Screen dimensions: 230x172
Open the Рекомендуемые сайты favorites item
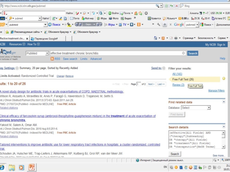coord(26,32)
